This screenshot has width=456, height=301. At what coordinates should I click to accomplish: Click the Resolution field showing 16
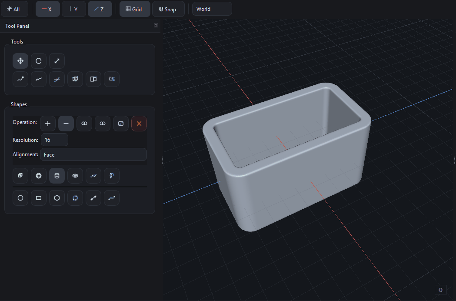point(55,140)
